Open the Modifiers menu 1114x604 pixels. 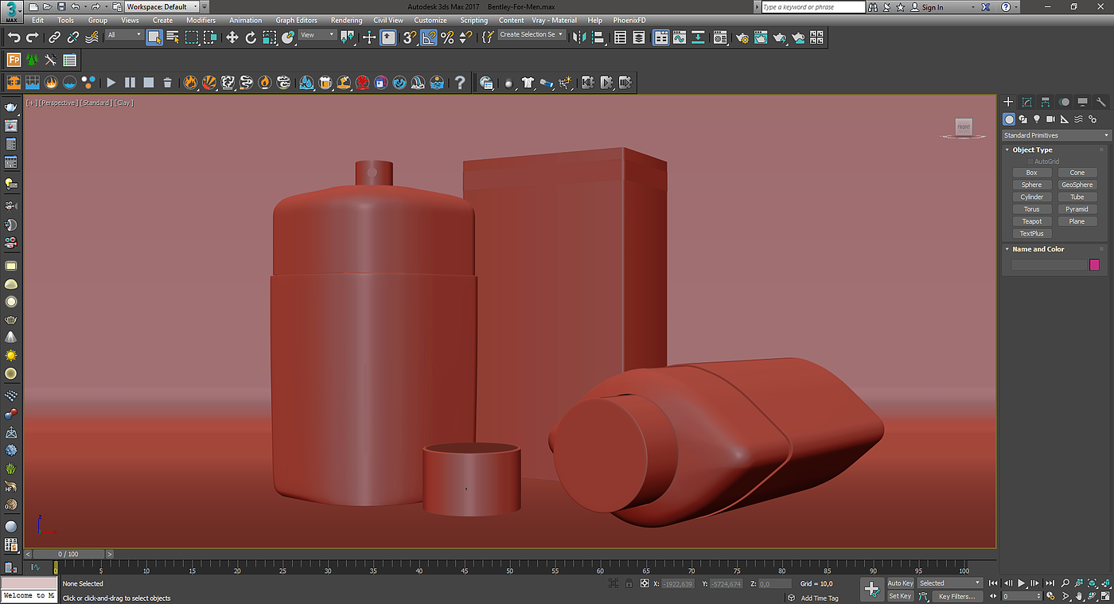(x=201, y=20)
